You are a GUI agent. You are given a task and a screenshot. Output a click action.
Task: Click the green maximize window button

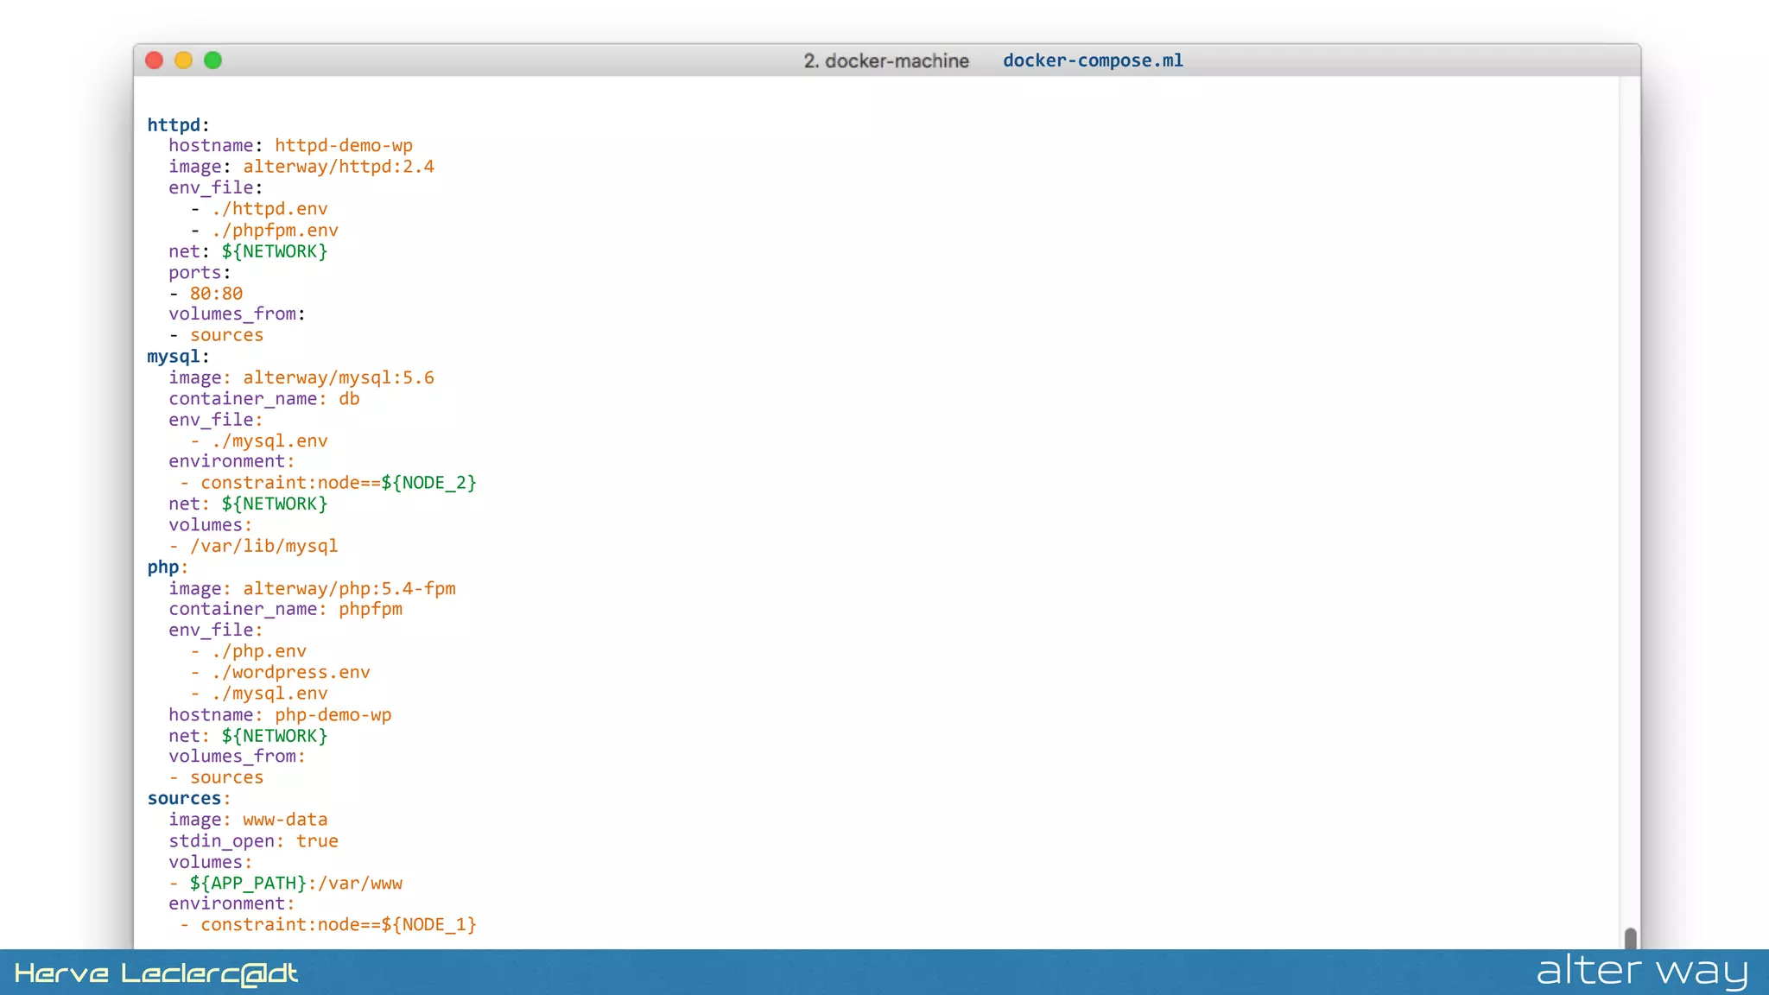coord(212,60)
